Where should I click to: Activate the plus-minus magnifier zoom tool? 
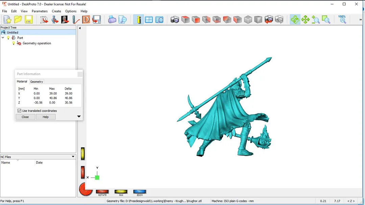316,20
